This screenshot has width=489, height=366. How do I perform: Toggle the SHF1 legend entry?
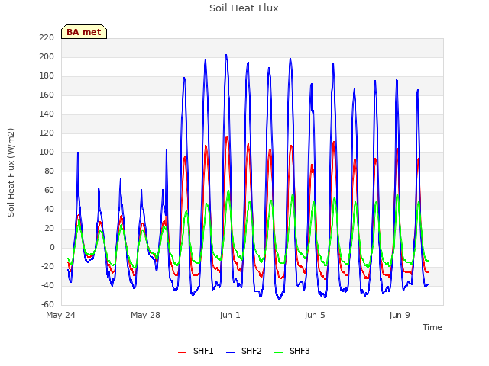point(196,351)
